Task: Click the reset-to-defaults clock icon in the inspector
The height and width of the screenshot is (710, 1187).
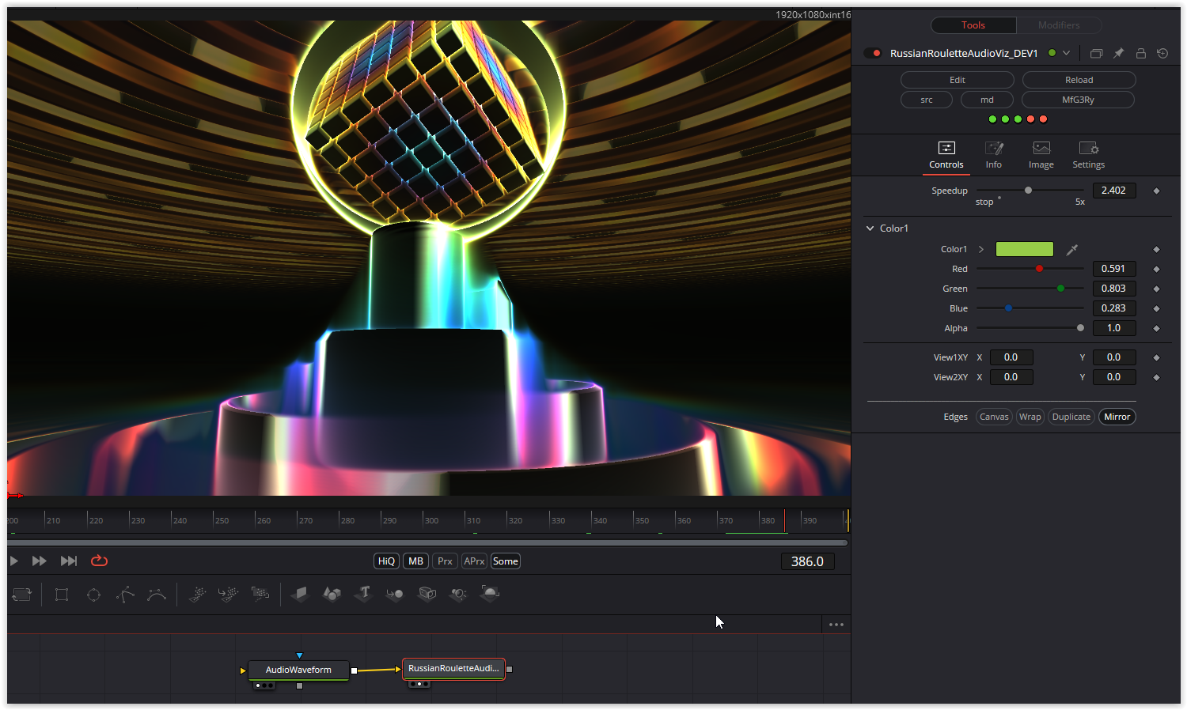Action: (1162, 53)
